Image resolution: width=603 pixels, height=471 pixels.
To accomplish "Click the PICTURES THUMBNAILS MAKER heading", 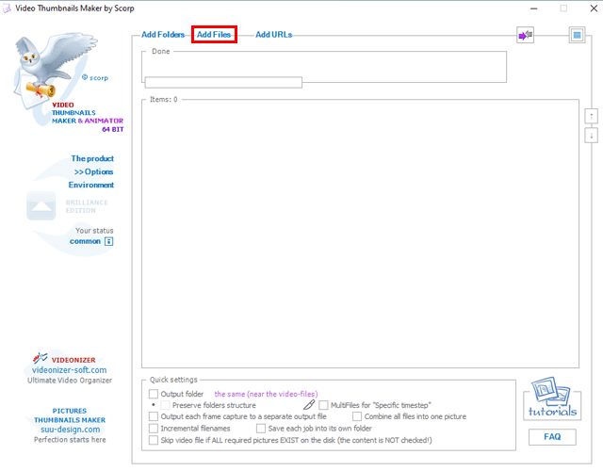I will tap(70, 415).
